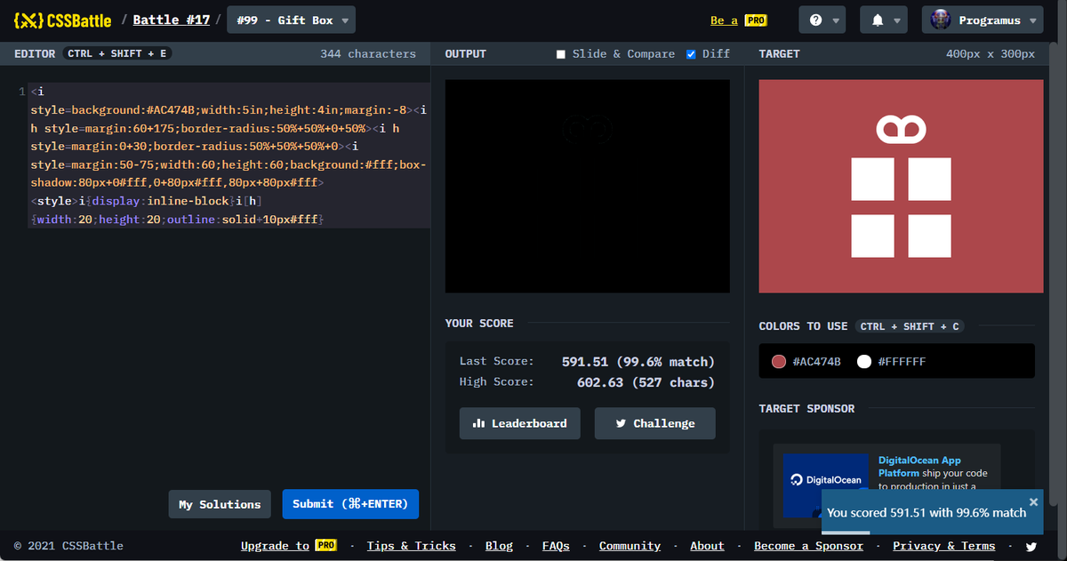Viewport: 1067px width, 561px height.
Task: Click DigitalOcean App Platform sponsor link
Action: [919, 467]
